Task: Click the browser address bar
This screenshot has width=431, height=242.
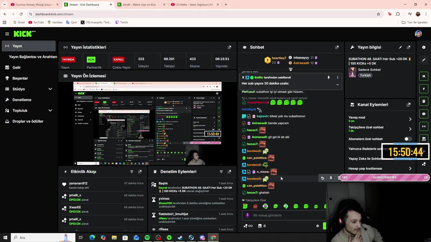Action: [x=202, y=14]
